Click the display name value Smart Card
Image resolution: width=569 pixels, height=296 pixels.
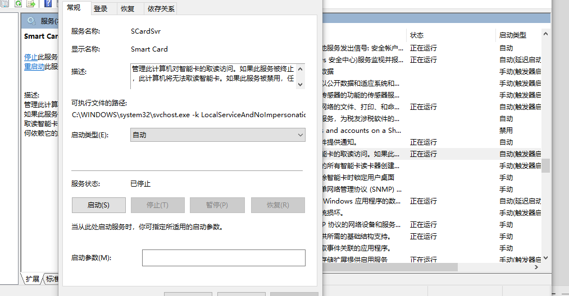click(x=149, y=49)
